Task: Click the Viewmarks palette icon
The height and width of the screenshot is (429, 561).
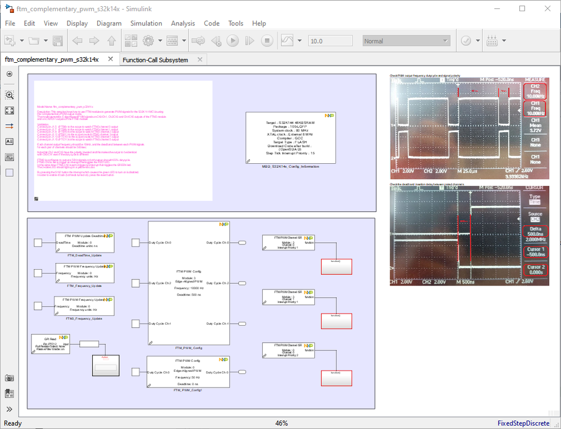Action: pos(10,394)
